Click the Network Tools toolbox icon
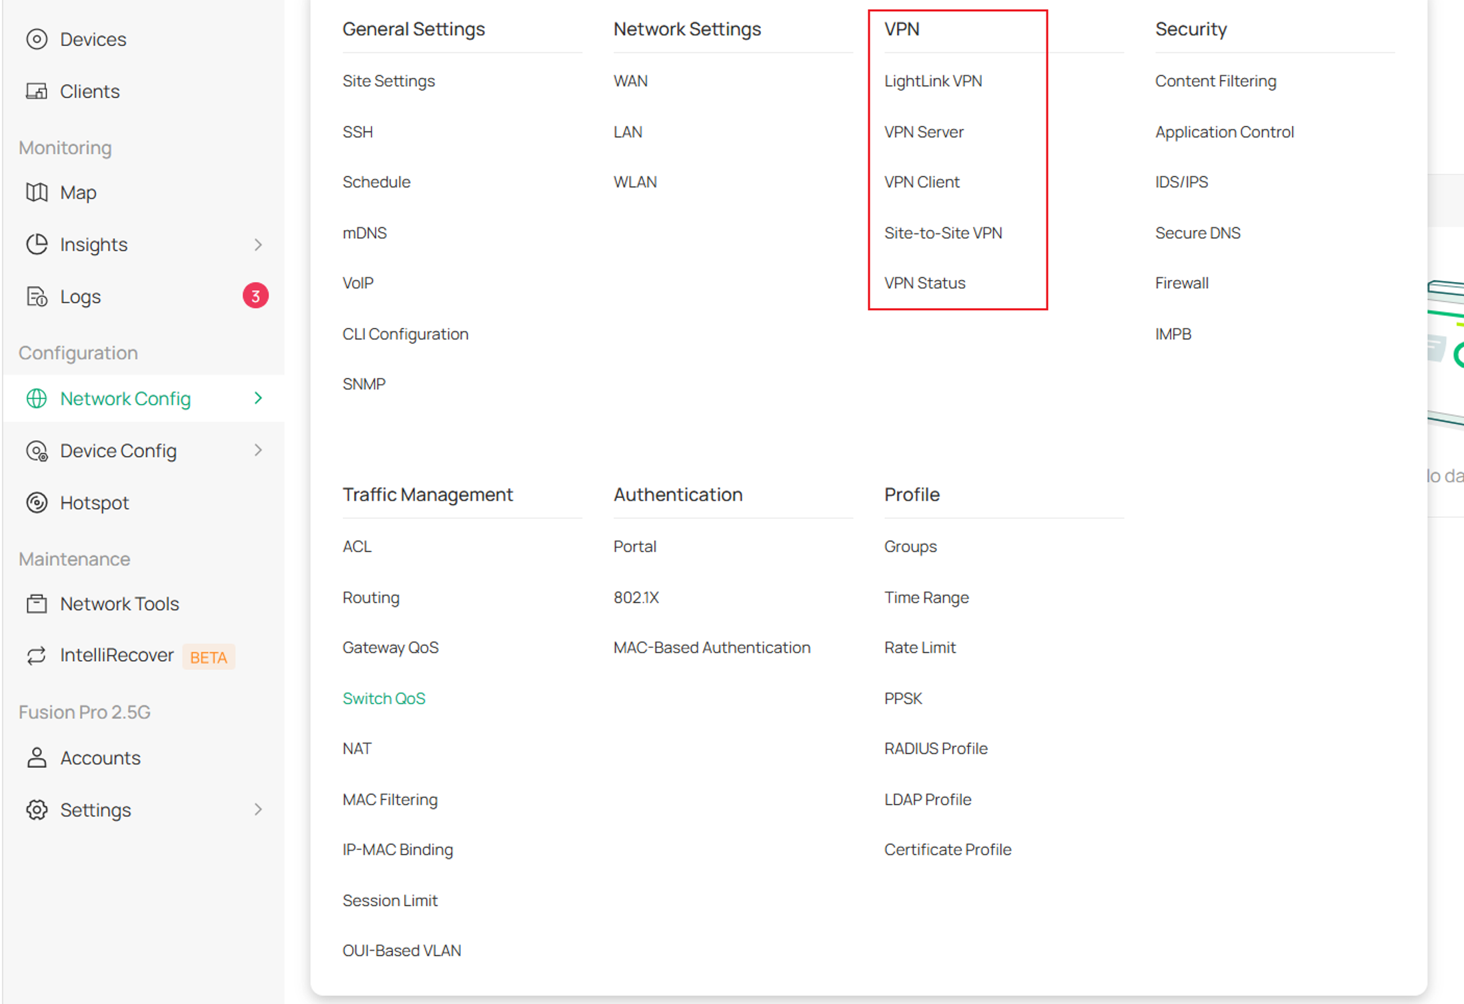The image size is (1464, 1004). [x=37, y=603]
